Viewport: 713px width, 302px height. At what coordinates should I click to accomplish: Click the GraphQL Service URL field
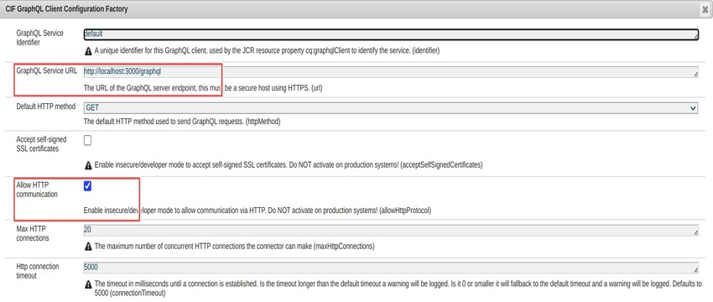point(391,72)
